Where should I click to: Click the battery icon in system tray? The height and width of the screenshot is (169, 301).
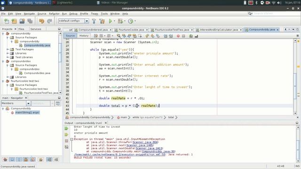click(x=245, y=3)
